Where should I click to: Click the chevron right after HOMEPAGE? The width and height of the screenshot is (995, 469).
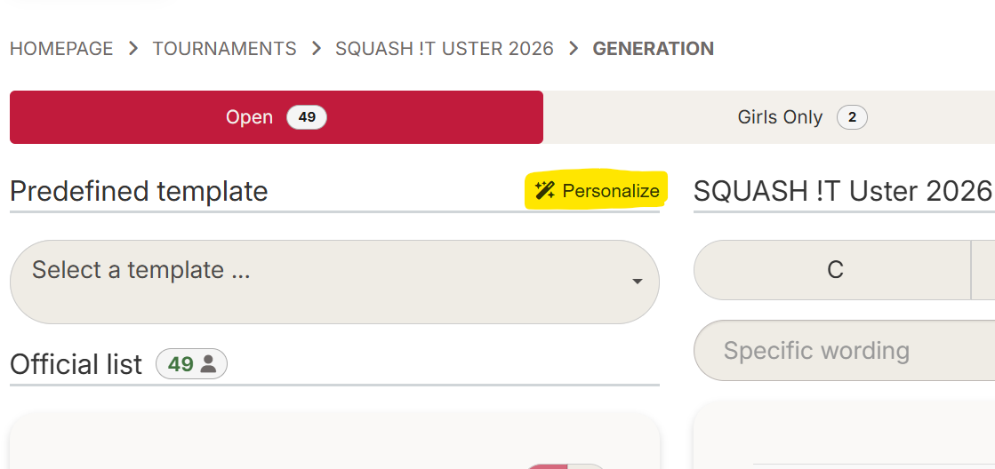click(133, 49)
